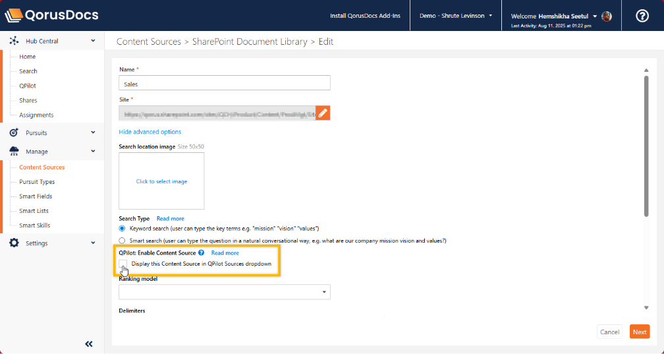Screen dimensions: 664x354
Task: Open the Ranking model dropdown
Action: pos(225,291)
